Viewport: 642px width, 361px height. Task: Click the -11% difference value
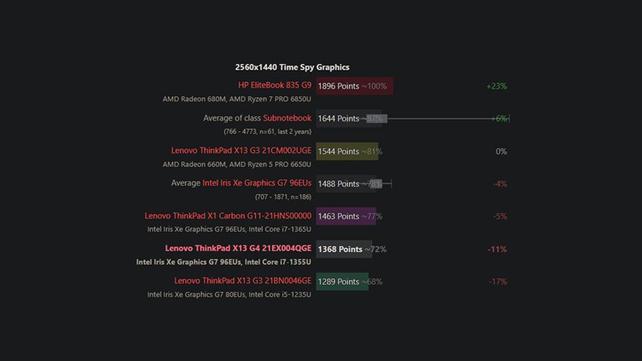[x=498, y=249]
